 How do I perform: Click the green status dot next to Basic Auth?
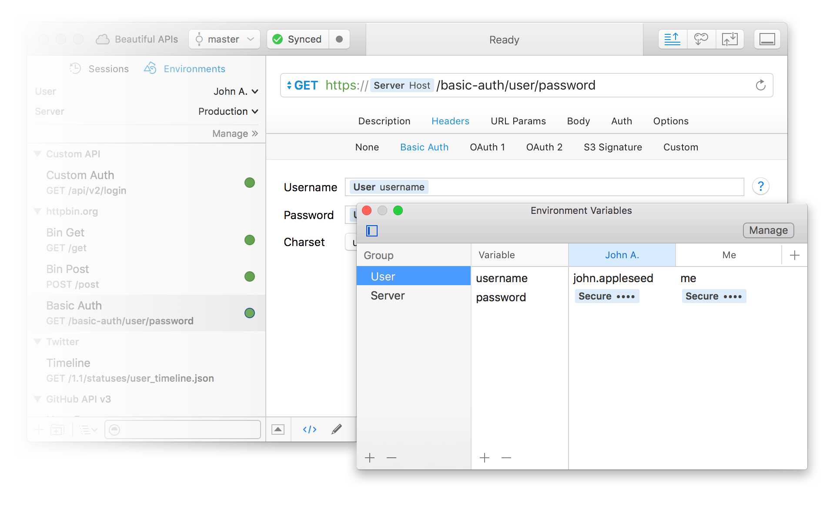[x=250, y=313]
